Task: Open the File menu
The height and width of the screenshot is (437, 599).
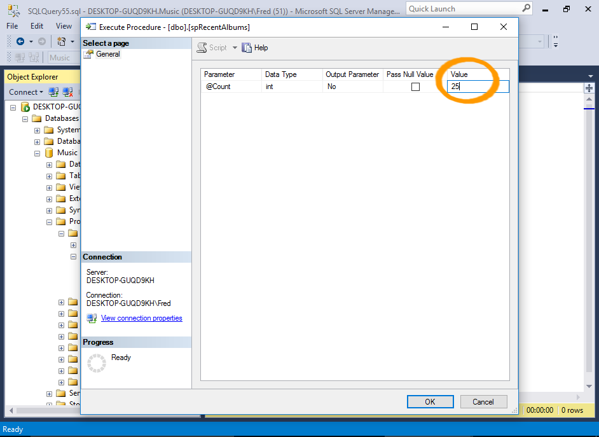Action: (12, 26)
